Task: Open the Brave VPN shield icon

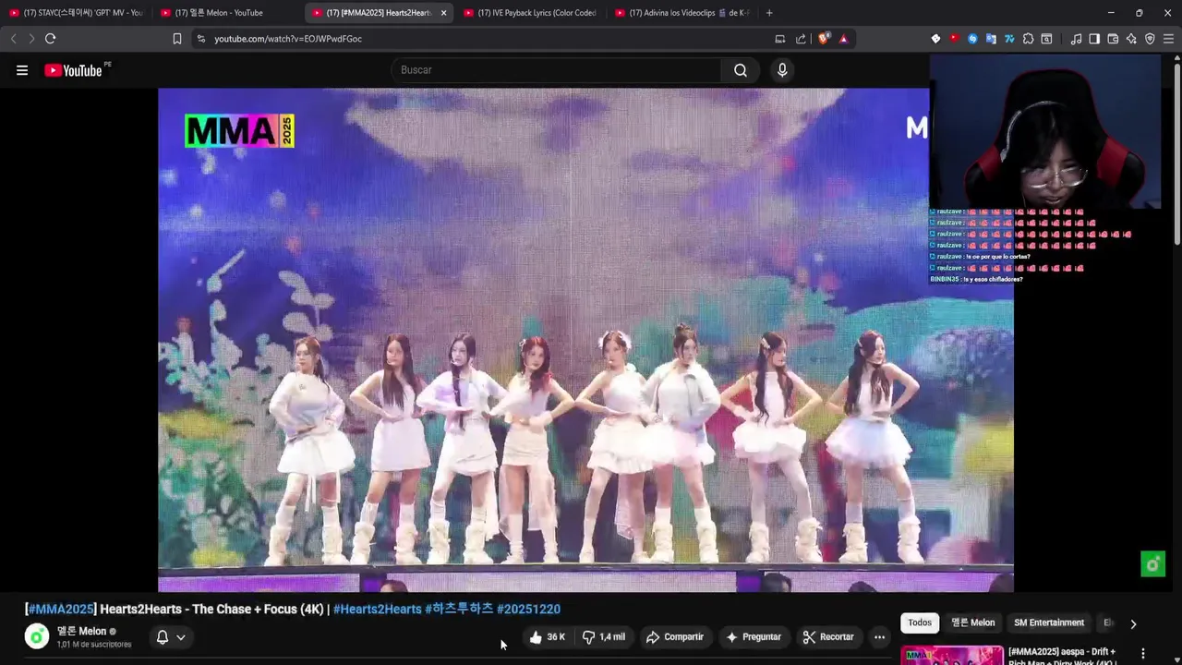Action: point(1150,39)
